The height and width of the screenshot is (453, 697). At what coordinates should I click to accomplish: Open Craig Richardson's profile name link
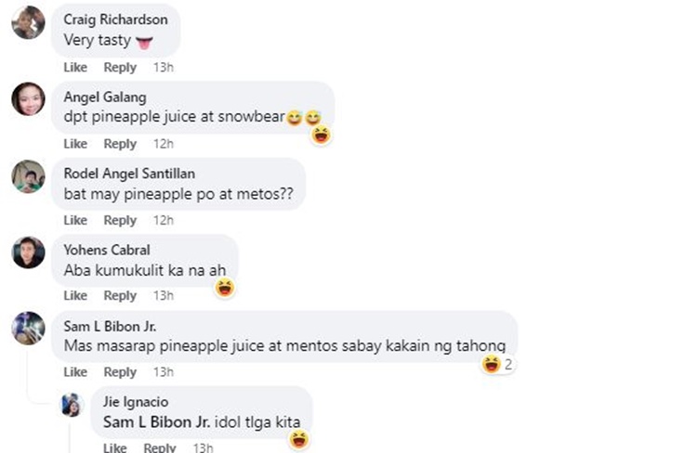click(x=114, y=20)
